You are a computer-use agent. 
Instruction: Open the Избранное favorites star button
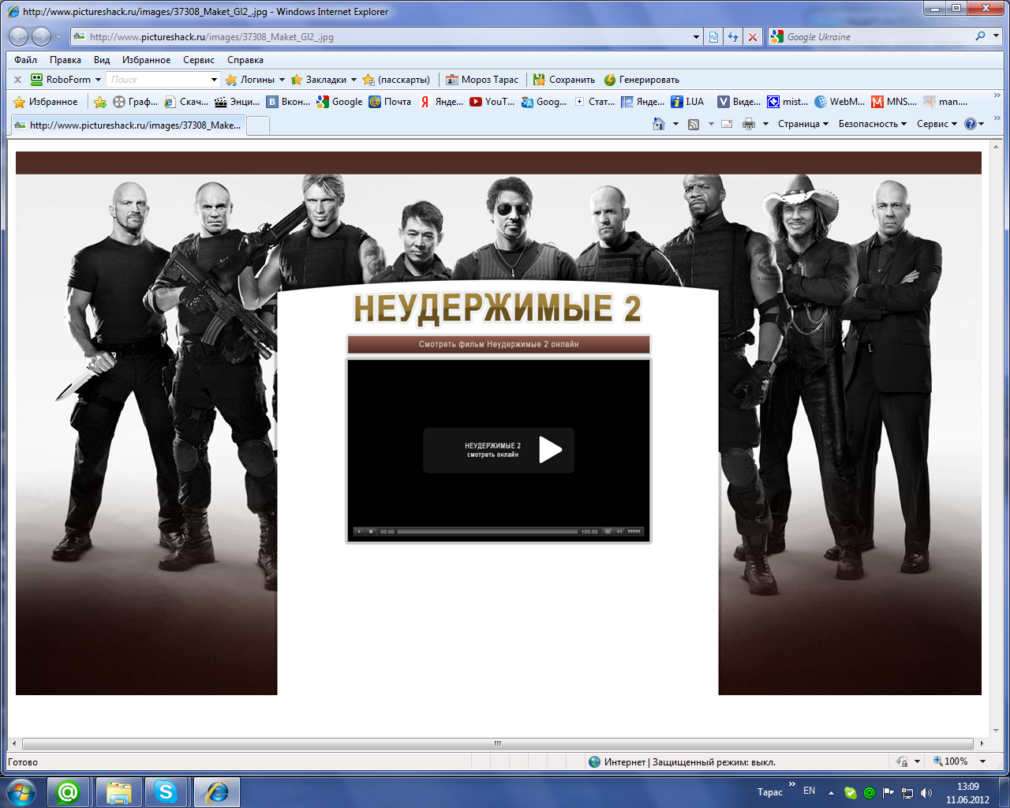46,102
